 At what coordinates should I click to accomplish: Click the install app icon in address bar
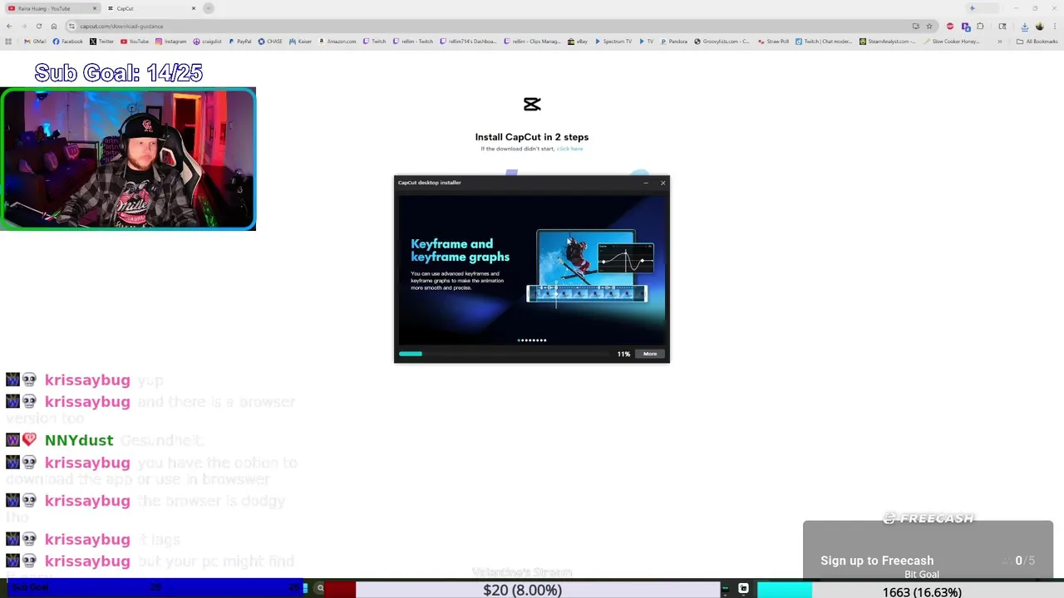click(915, 26)
